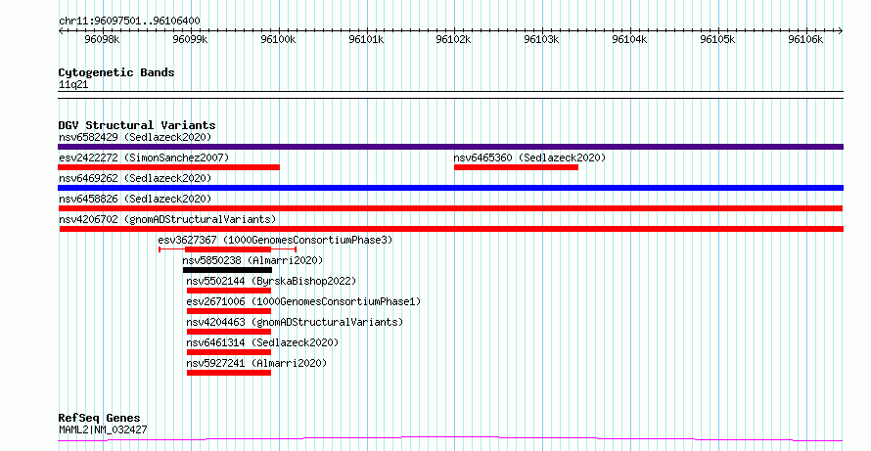Click the MAML2|NM_032427 gene label
Screen dimensions: 871x451
(103, 429)
